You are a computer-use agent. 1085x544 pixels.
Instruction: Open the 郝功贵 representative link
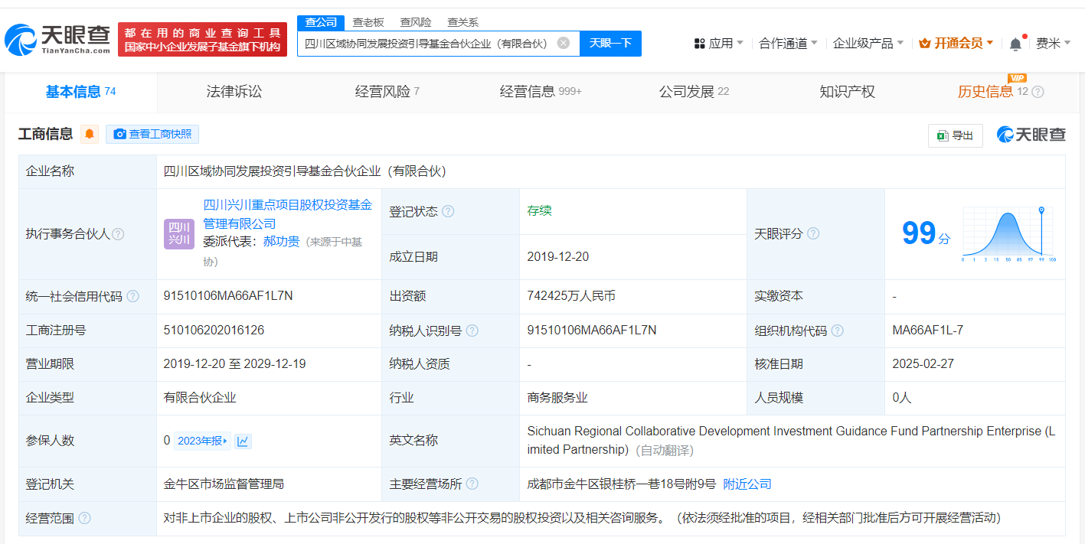tap(281, 242)
